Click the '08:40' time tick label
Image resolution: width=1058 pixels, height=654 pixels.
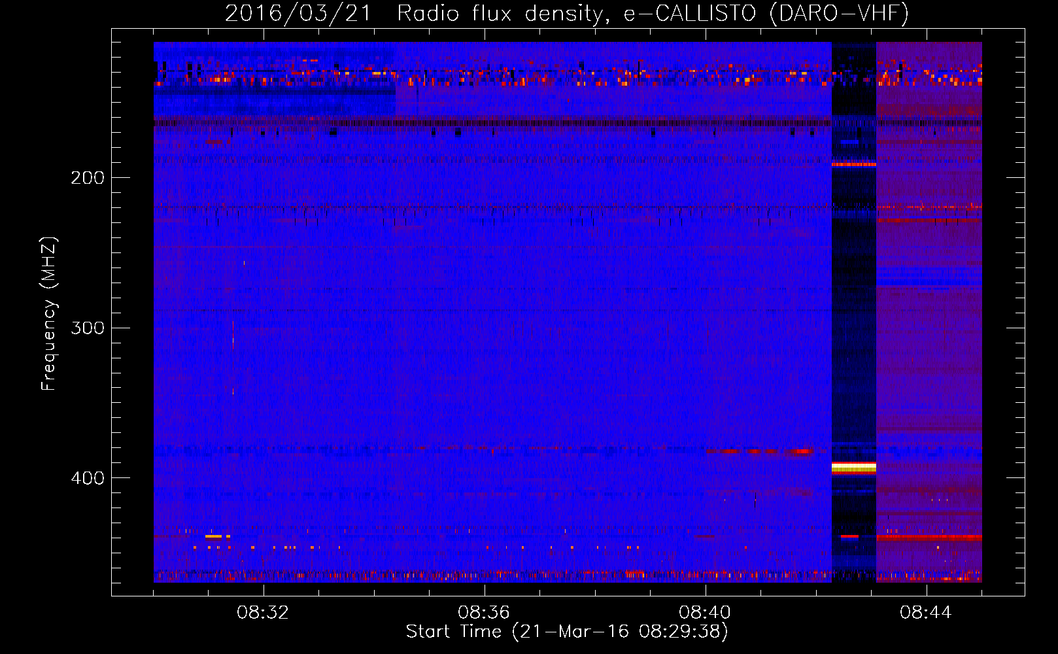coord(705,613)
